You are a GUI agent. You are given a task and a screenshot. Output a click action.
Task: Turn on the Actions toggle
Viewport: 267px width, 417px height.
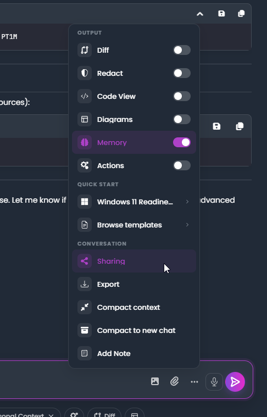point(182,165)
